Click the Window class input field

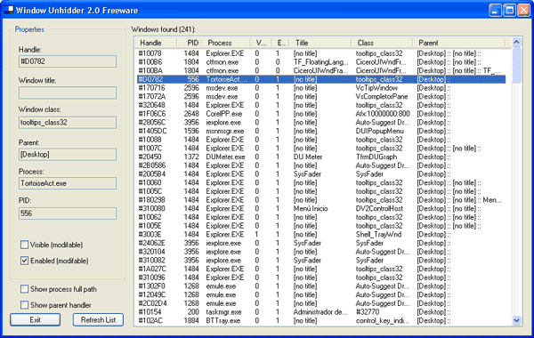click(68, 122)
